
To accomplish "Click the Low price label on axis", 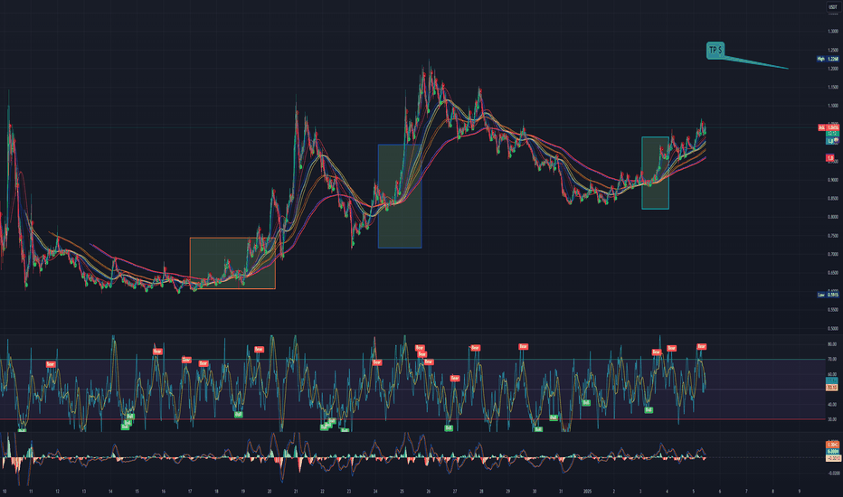I will pyautogui.click(x=828, y=295).
